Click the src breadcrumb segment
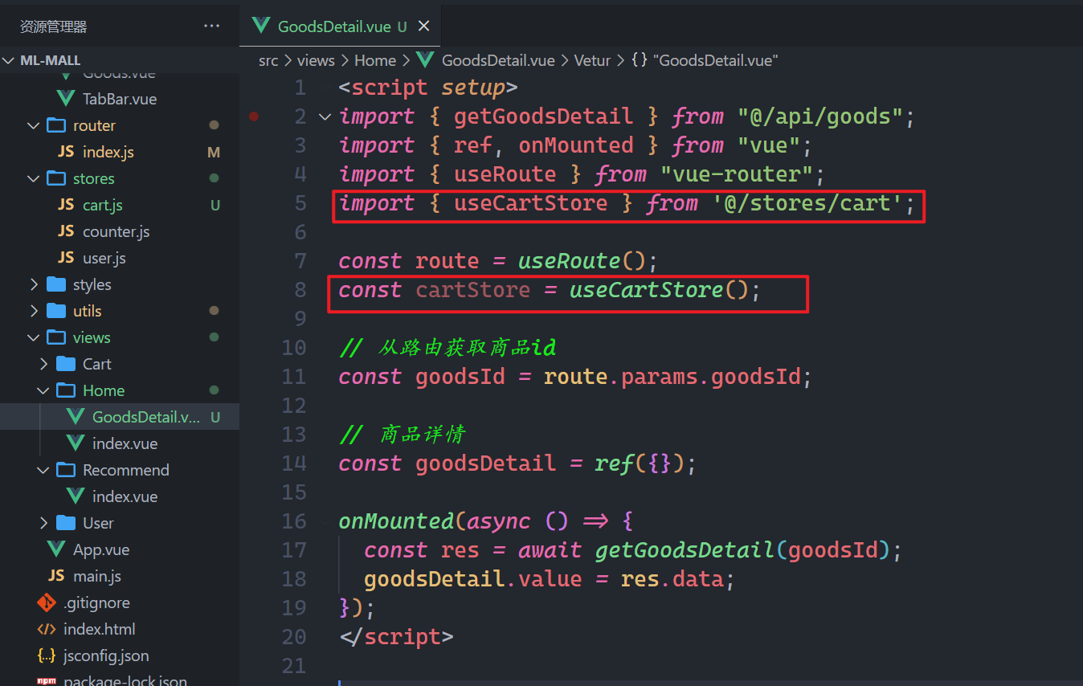This screenshot has width=1083, height=686. tap(268, 60)
